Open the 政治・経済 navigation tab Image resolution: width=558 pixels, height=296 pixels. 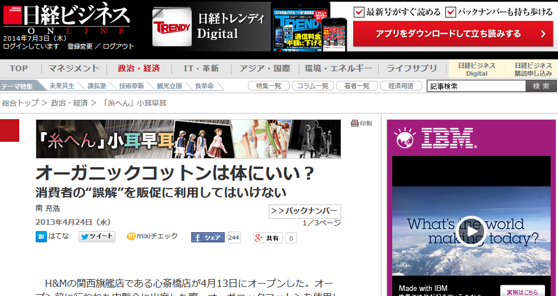coord(139,68)
